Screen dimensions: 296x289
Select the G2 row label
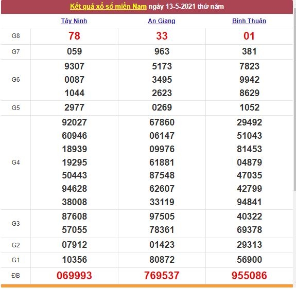[15, 245]
